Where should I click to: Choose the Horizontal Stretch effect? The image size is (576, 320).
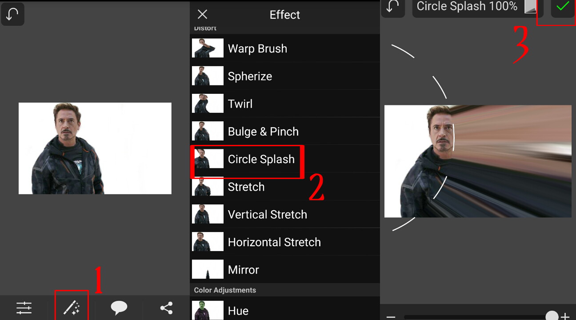[274, 242]
